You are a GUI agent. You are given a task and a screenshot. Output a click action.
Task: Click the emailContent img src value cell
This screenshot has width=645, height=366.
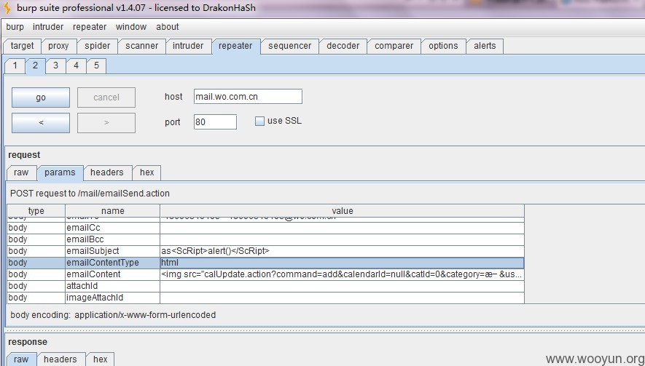(x=343, y=274)
